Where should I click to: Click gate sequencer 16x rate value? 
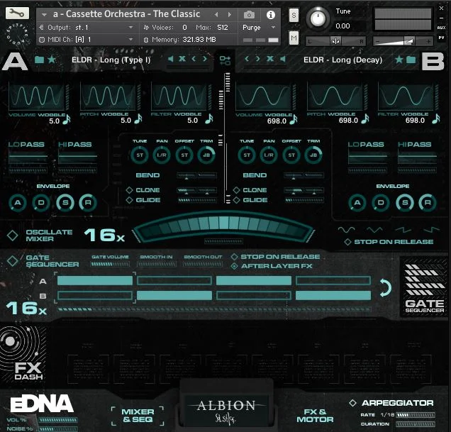point(26,309)
